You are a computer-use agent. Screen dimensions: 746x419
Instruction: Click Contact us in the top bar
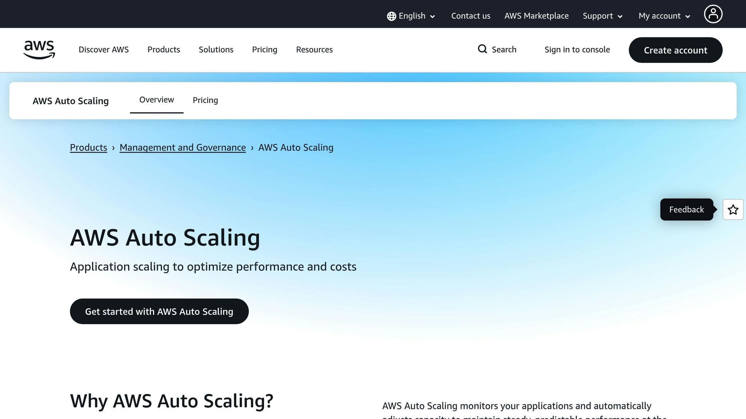pyautogui.click(x=471, y=16)
